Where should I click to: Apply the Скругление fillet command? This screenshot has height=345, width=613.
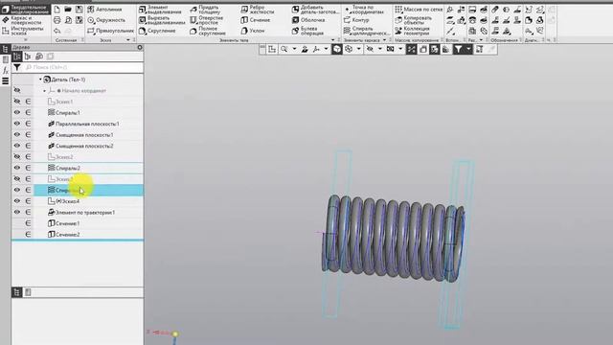point(157,31)
